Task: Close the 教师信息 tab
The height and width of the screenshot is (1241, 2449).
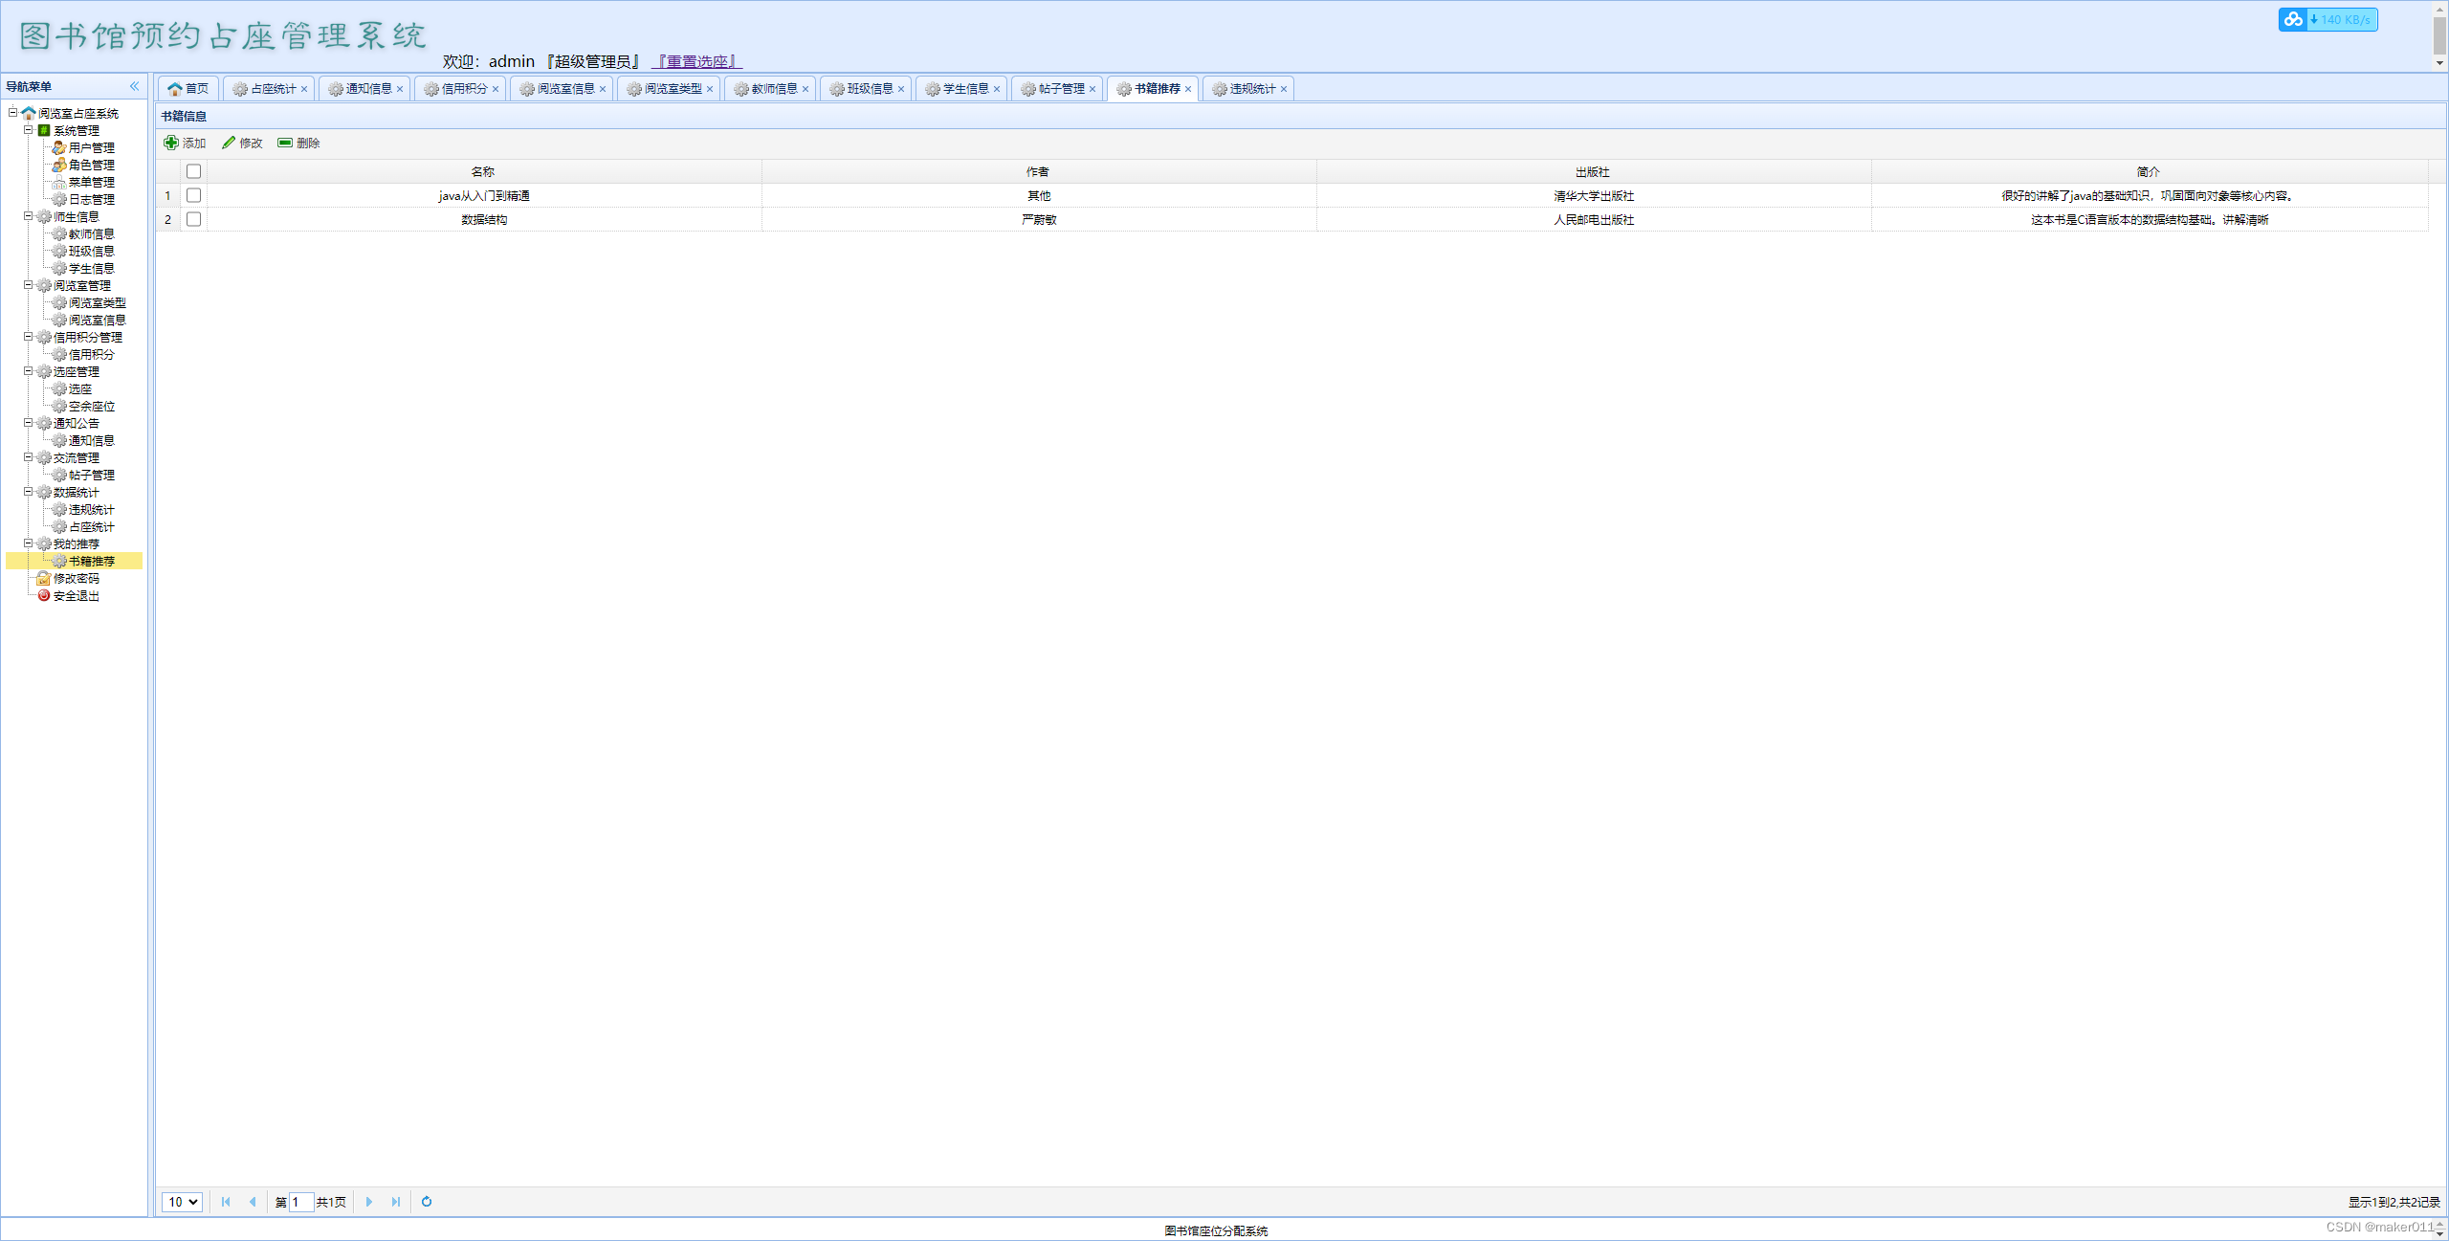Action: tap(805, 89)
